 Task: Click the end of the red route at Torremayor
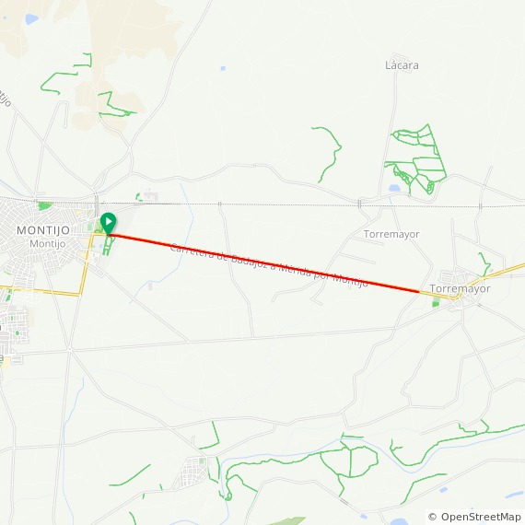coord(419,292)
